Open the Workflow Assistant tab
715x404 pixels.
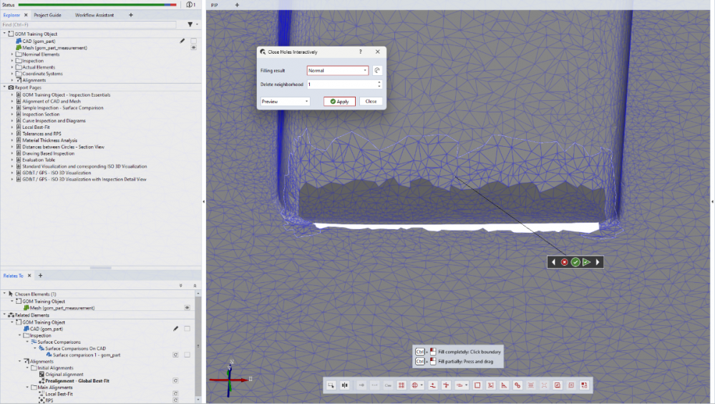pyautogui.click(x=94, y=14)
